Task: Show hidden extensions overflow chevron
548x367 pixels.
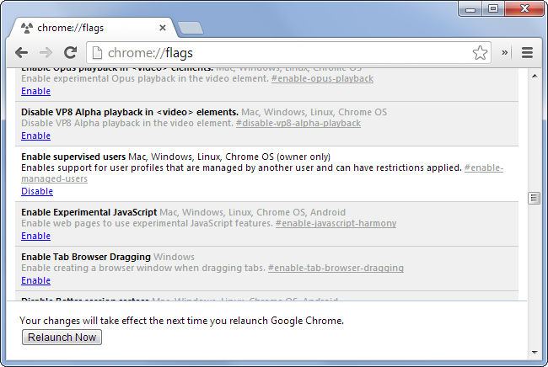Action: [505, 52]
